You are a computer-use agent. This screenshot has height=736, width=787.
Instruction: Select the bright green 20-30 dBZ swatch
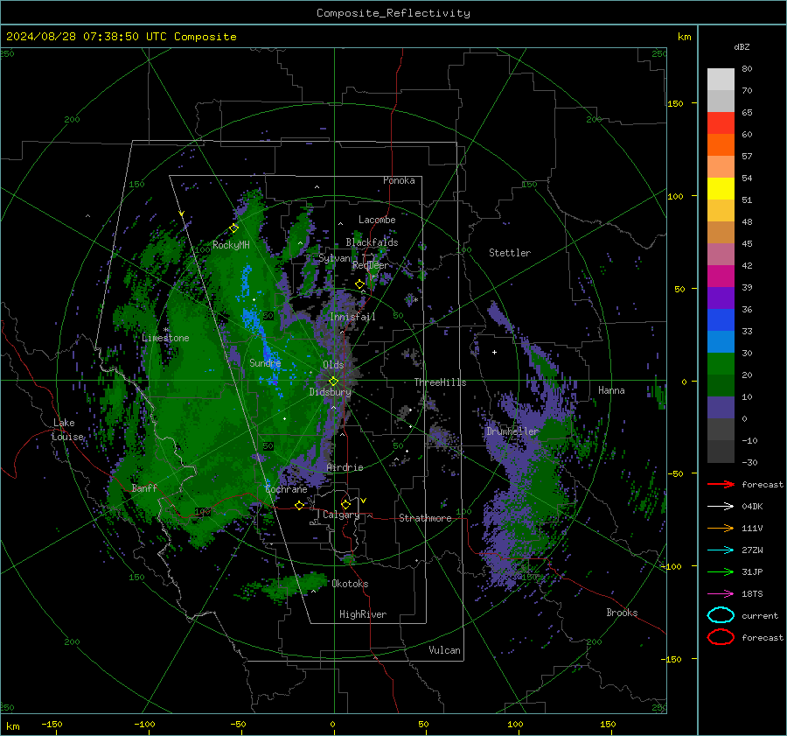click(x=721, y=364)
